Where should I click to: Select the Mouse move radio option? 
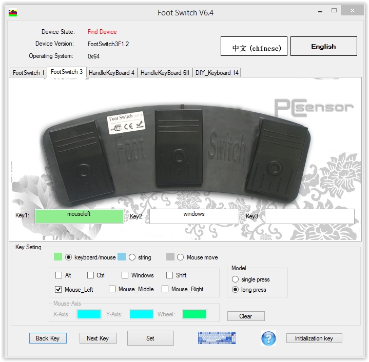[x=180, y=257]
